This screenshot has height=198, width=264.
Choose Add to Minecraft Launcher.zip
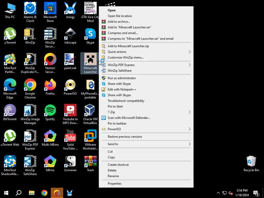pos(146,46)
